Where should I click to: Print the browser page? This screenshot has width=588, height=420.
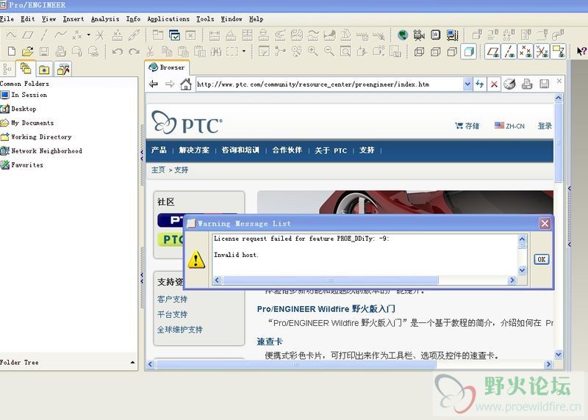[x=527, y=84]
